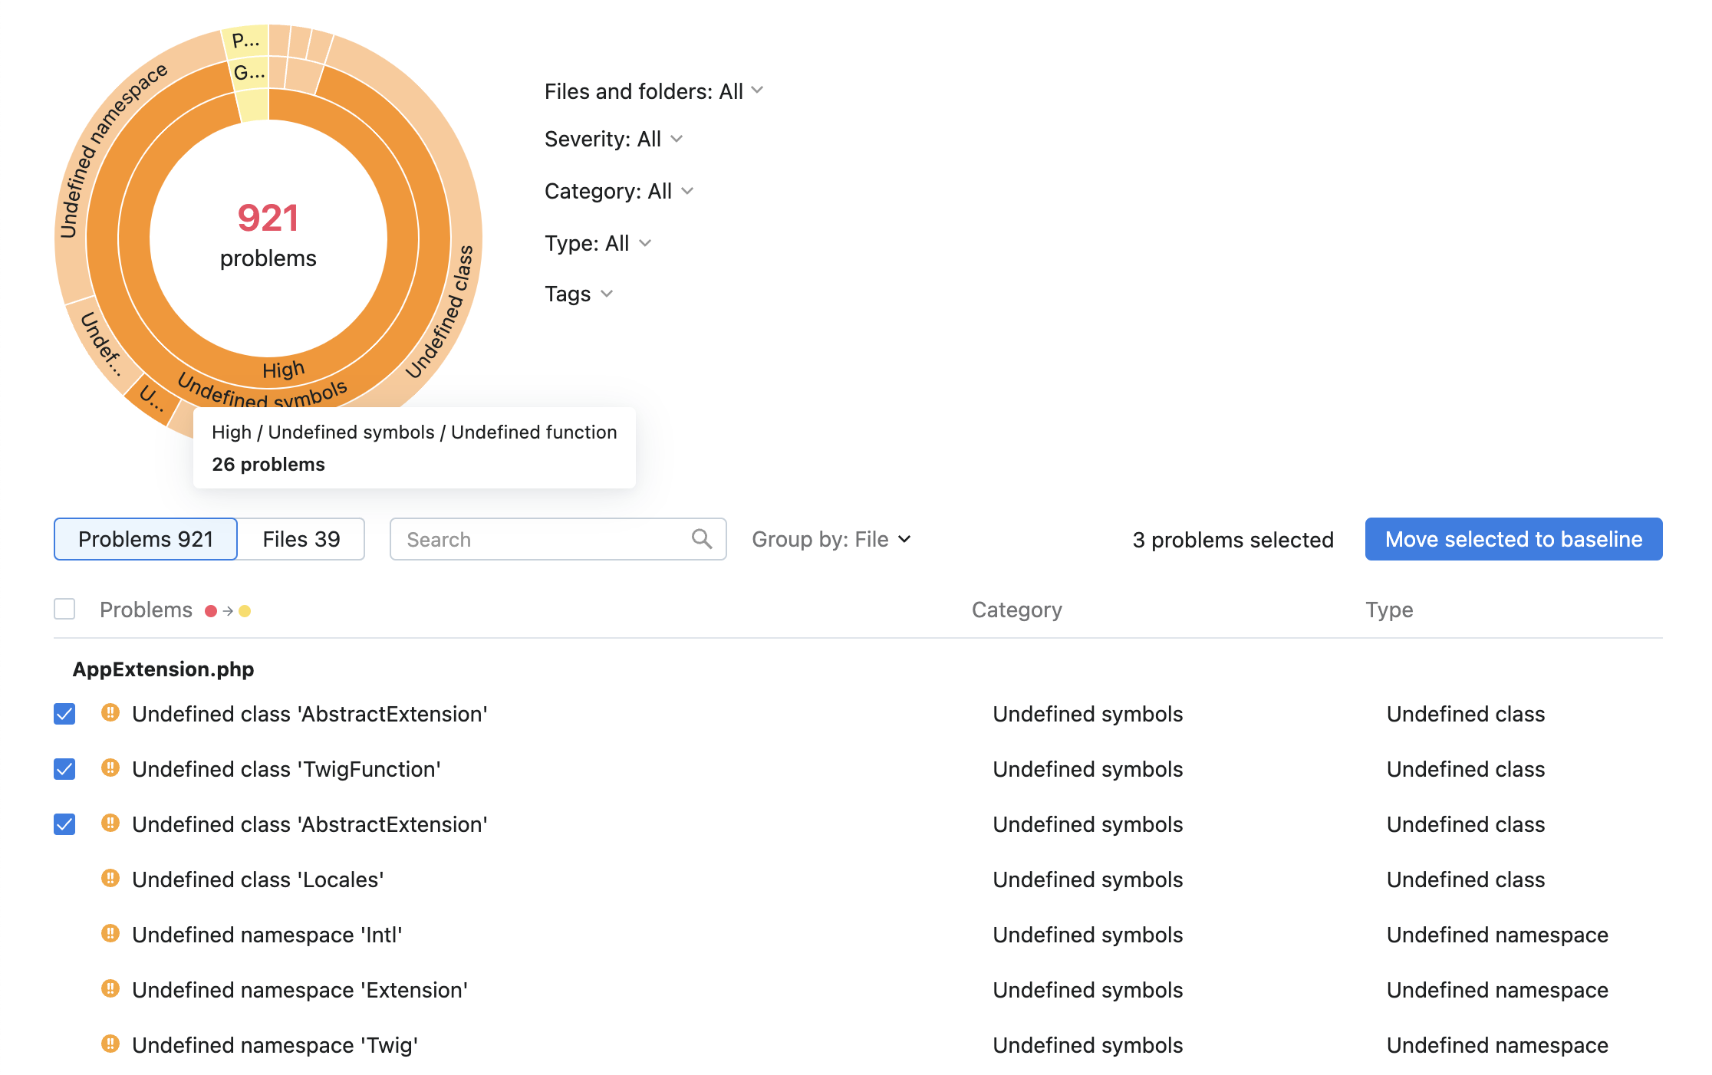Click yellow severity dot in Problems header

tap(245, 611)
